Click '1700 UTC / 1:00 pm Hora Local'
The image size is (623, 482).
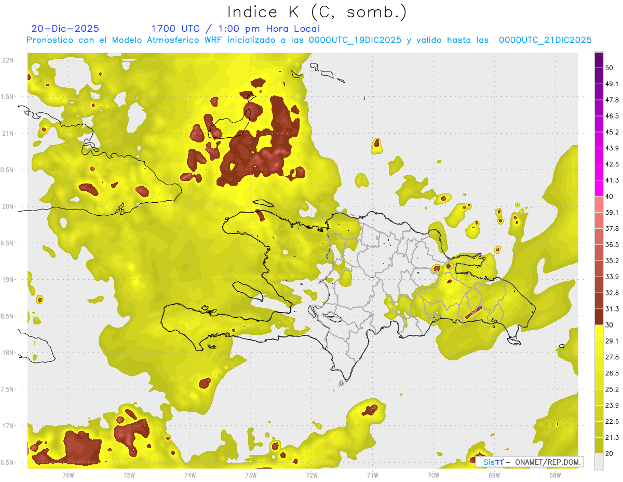(x=235, y=29)
